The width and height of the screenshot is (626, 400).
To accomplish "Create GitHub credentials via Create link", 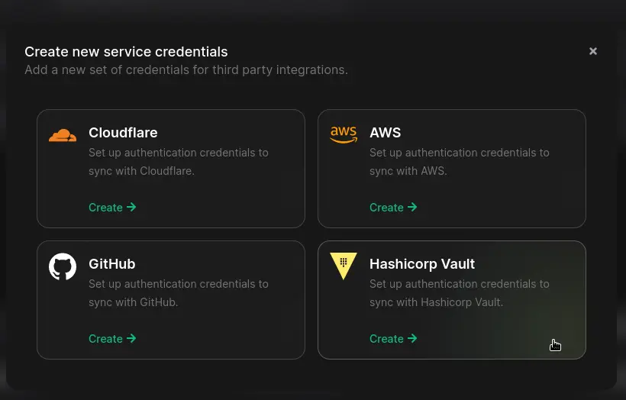I will click(x=106, y=339).
